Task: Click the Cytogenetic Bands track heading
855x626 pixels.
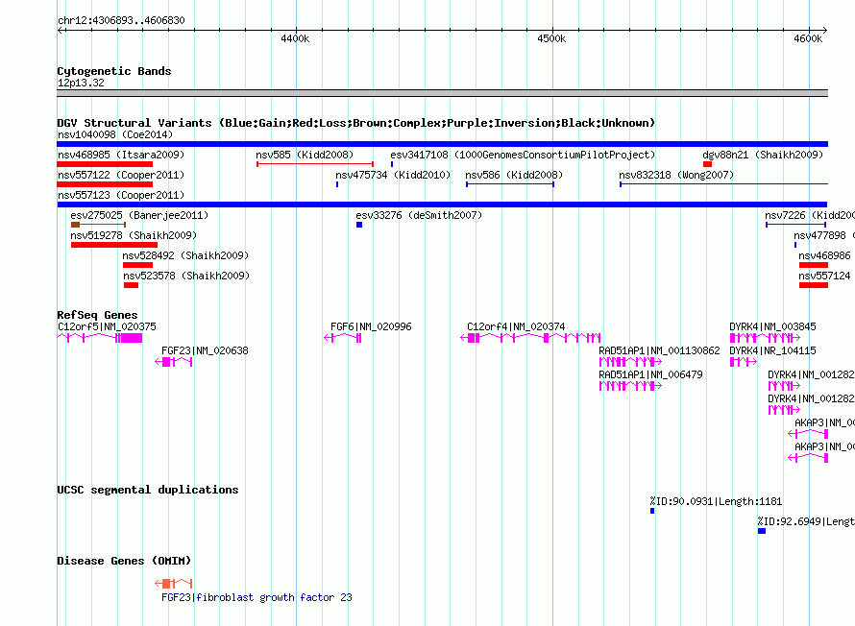Action: (114, 71)
